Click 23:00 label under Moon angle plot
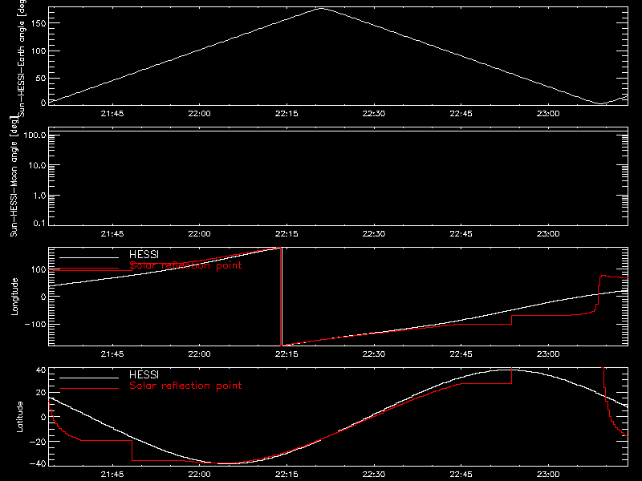 pyautogui.click(x=548, y=234)
